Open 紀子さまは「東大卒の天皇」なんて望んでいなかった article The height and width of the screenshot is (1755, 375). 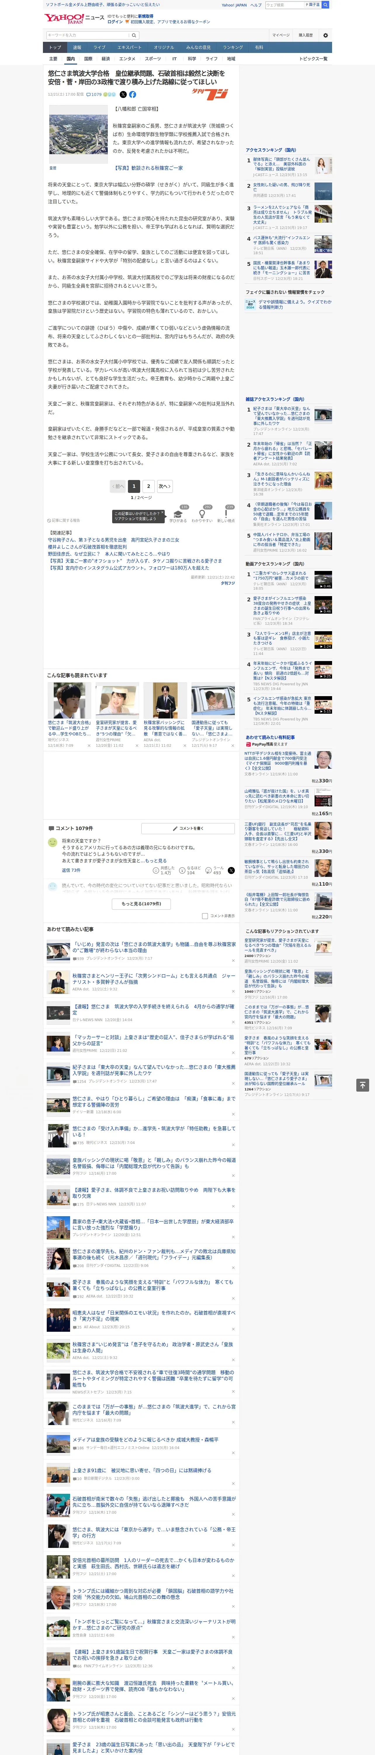pyautogui.click(x=154, y=1070)
